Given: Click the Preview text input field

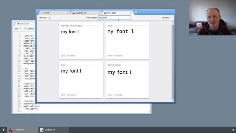Looking at the screenshot, I should click(x=115, y=18).
